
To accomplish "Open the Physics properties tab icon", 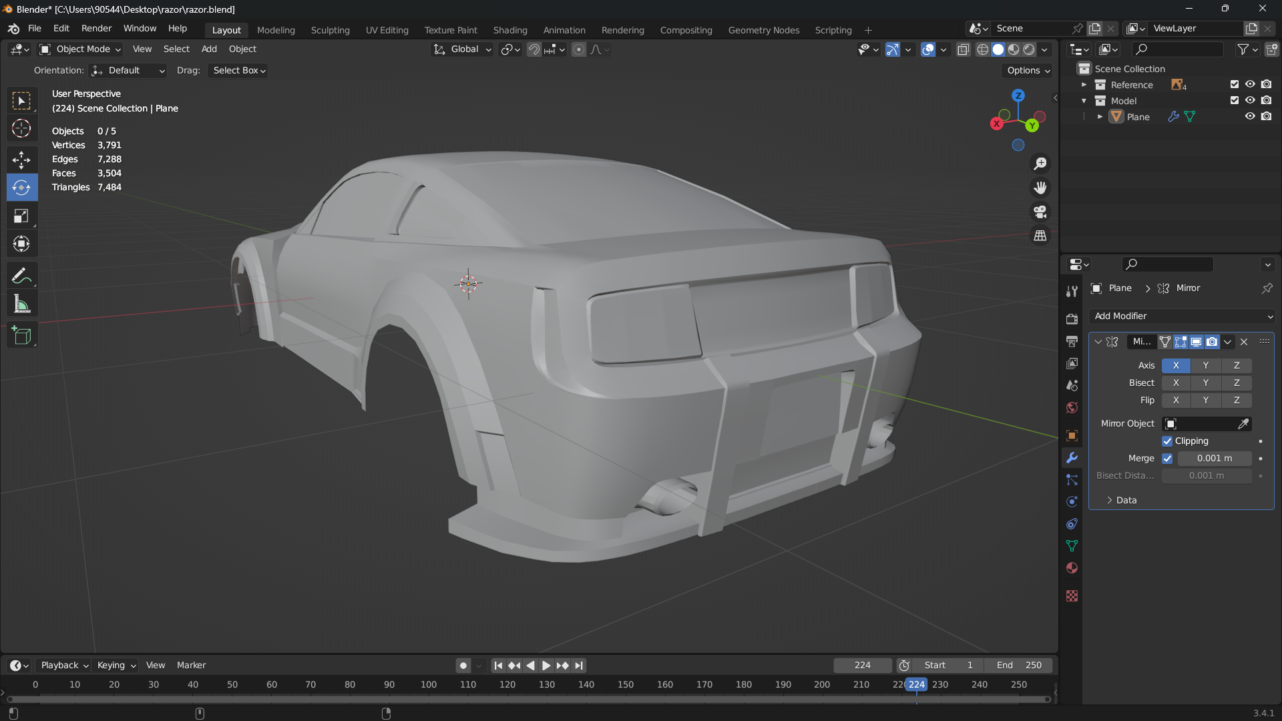I will click(1072, 501).
